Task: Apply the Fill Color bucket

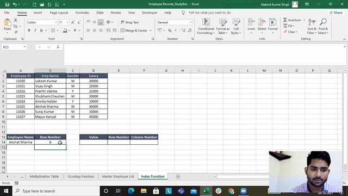Action: pos(65,30)
